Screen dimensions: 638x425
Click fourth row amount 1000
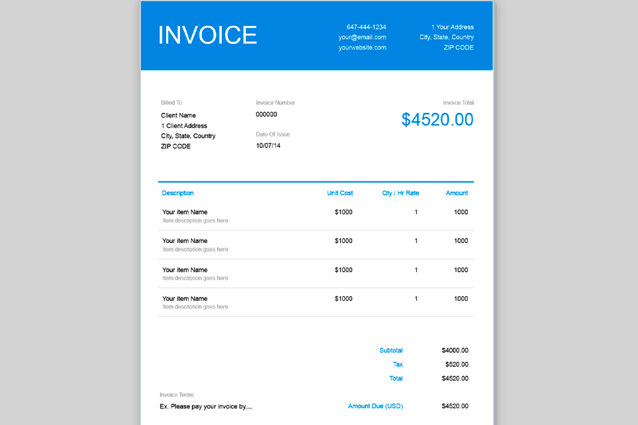click(x=461, y=299)
